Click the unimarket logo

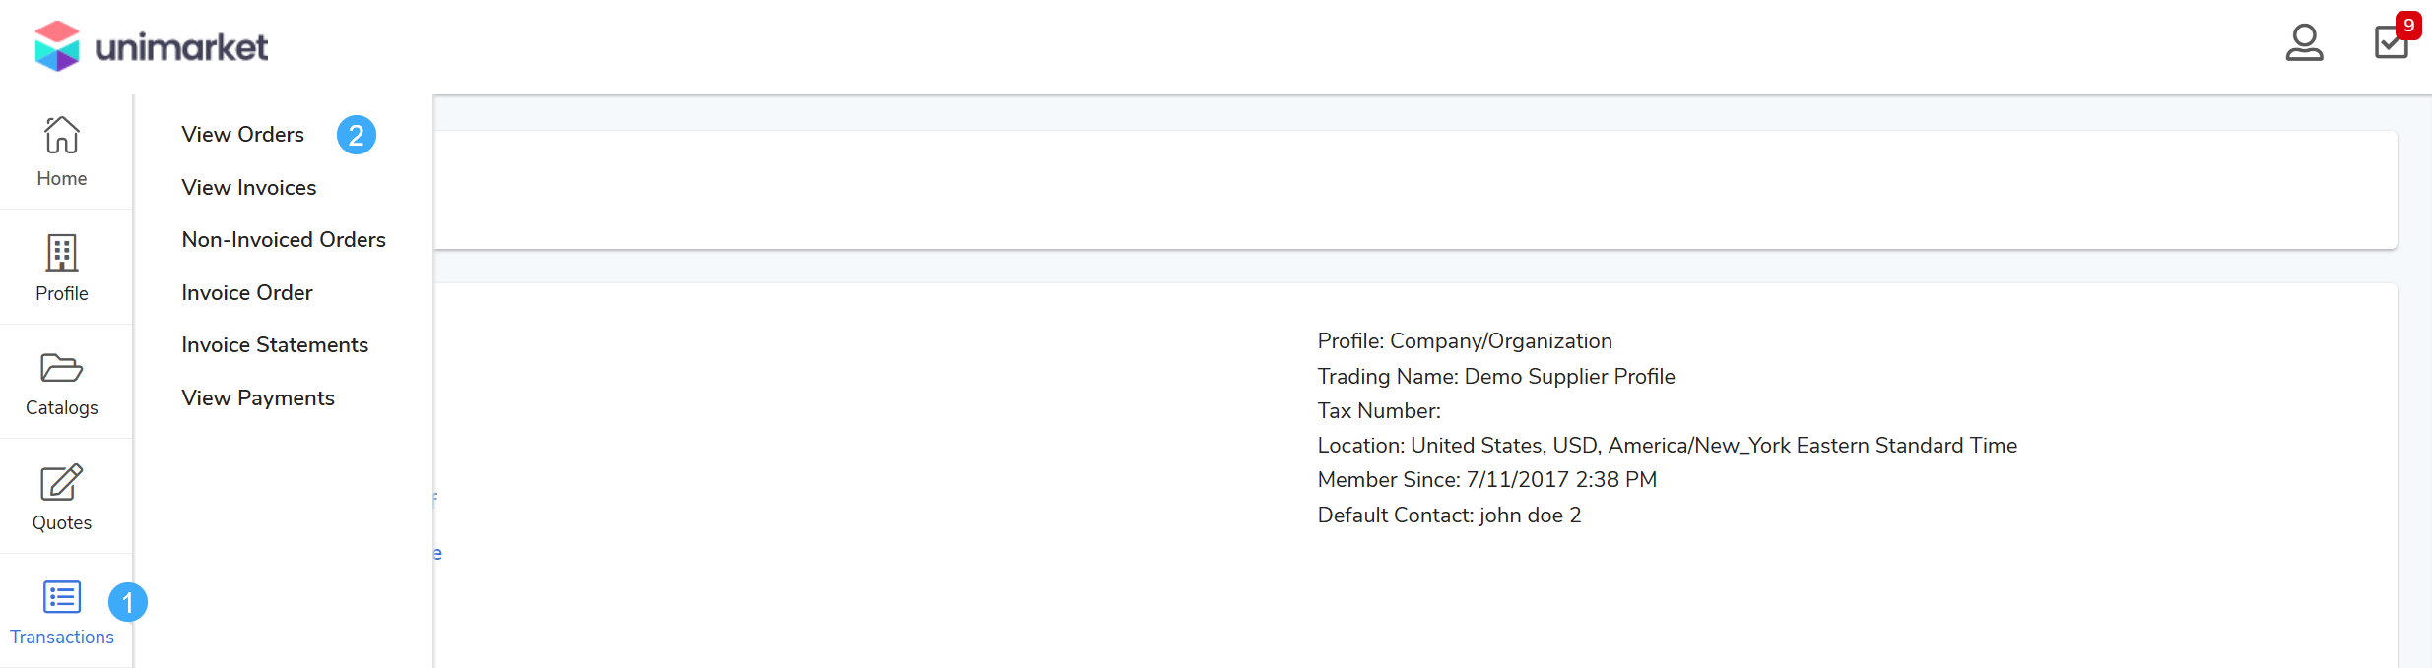(x=151, y=46)
